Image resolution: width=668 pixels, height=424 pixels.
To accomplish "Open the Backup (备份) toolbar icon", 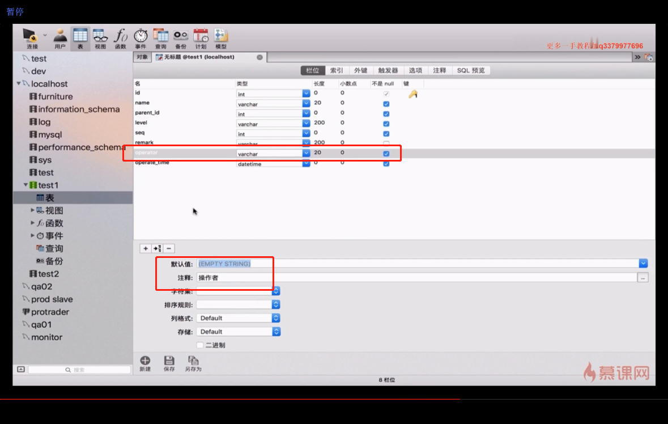I will pos(181,39).
